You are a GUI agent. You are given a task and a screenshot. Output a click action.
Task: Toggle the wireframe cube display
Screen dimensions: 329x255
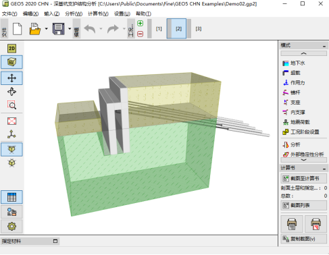click(11, 163)
